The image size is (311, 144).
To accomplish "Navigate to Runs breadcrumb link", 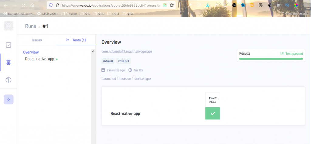I will [31, 26].
